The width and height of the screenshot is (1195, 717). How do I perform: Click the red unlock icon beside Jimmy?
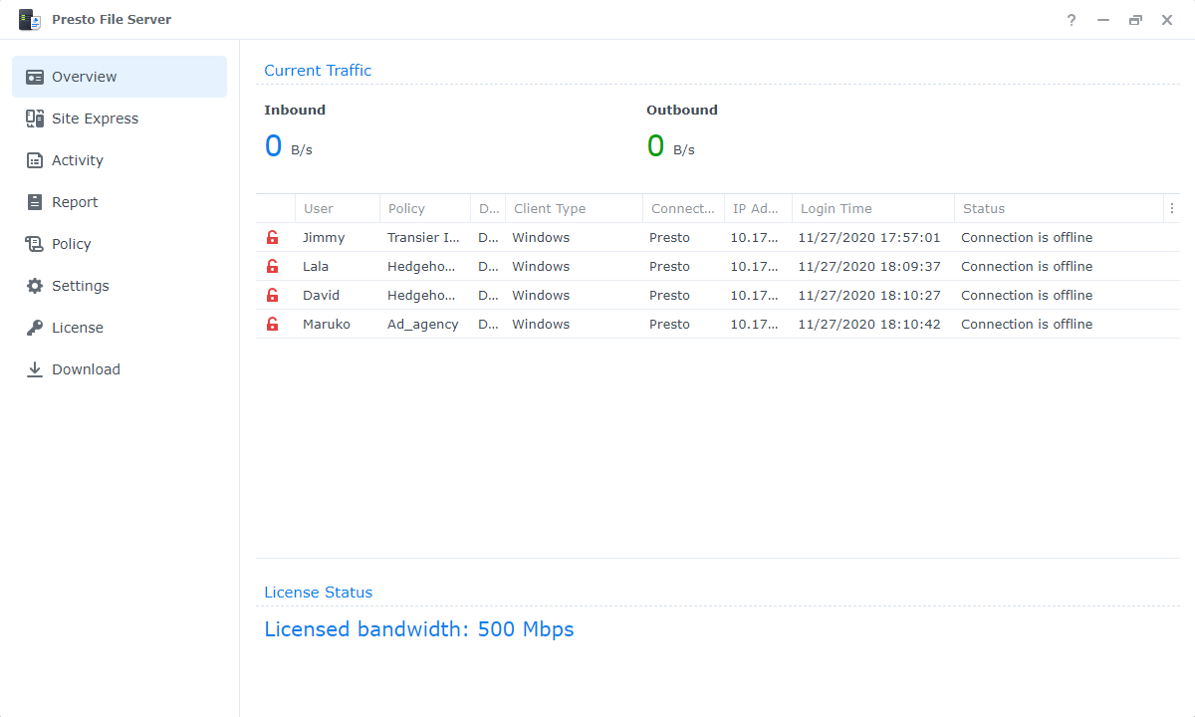pos(272,237)
